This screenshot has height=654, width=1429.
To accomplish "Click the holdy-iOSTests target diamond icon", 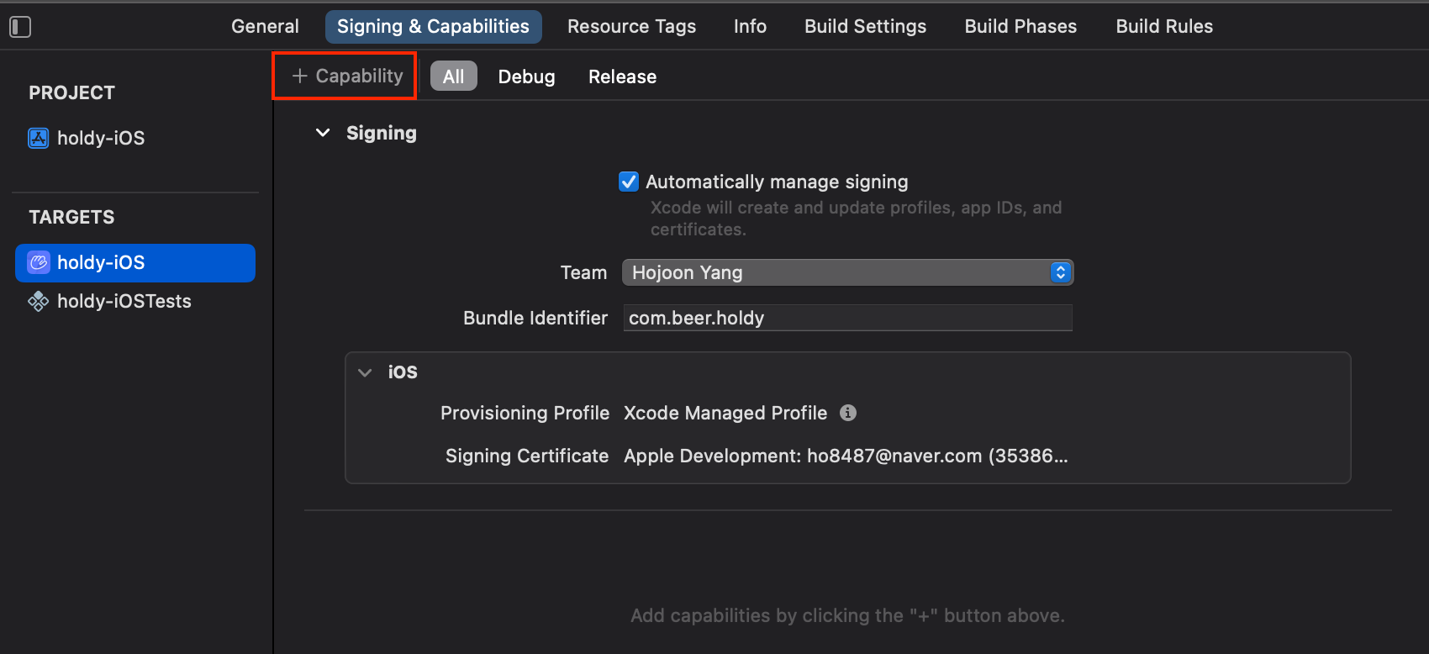I will coord(39,301).
